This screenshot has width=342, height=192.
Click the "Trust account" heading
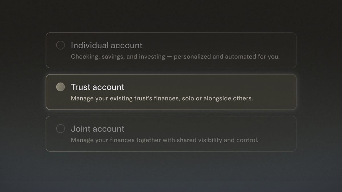[97, 87]
